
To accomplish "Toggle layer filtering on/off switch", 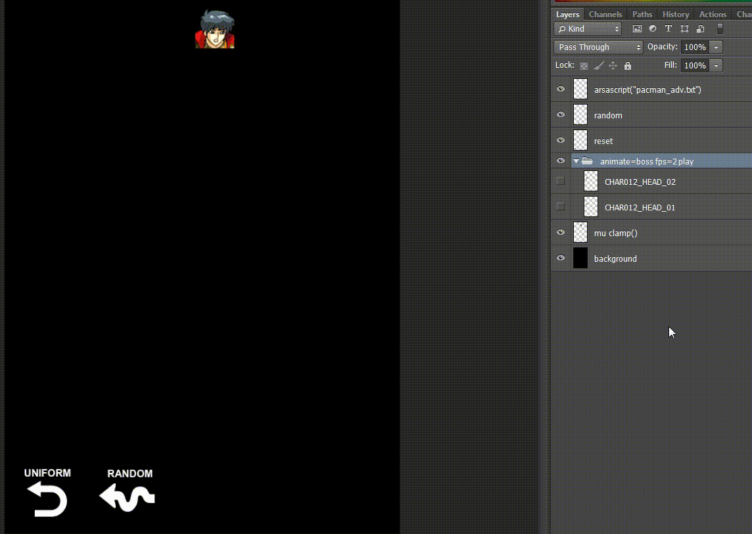I will point(720,28).
